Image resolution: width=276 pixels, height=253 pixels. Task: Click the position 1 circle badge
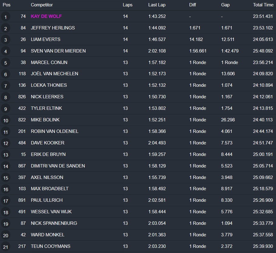(x=5, y=17)
